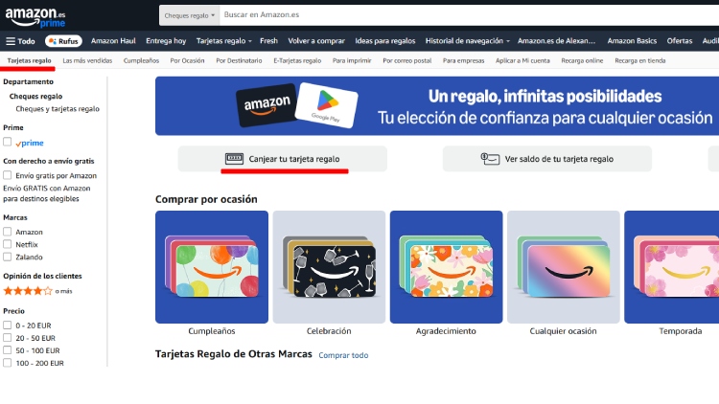Viewport: 719px width, 404px height.
Task: Click the Comprar todo link
Action: click(x=343, y=355)
